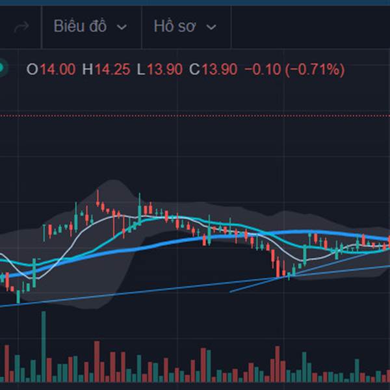Click the chevron next to Hồ sơ
Viewport: 390px width, 390px height.
(211, 27)
